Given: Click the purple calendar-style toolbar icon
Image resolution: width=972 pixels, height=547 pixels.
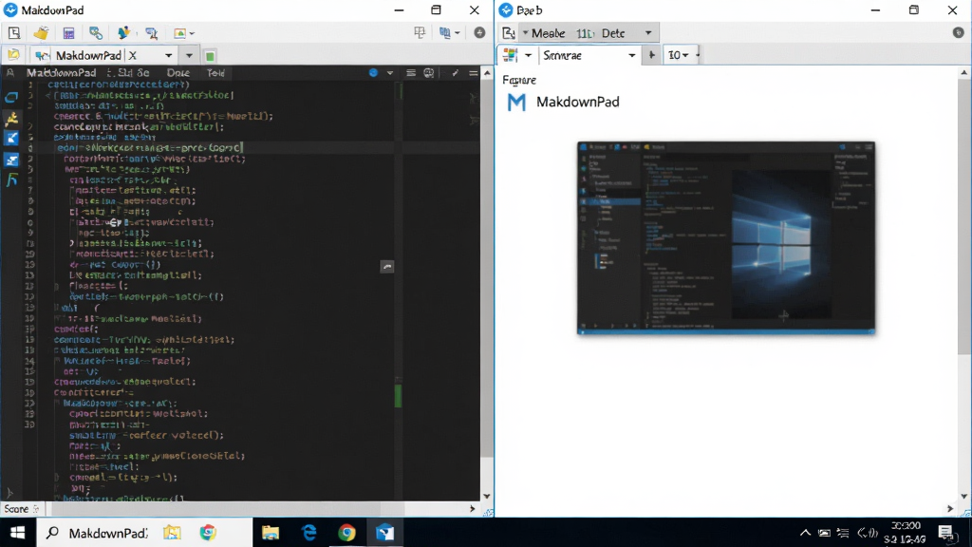Looking at the screenshot, I should (68, 33).
